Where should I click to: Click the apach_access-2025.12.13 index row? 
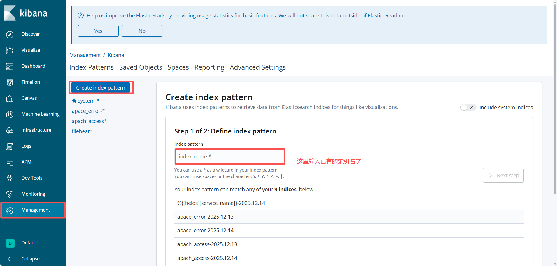pyautogui.click(x=349, y=244)
